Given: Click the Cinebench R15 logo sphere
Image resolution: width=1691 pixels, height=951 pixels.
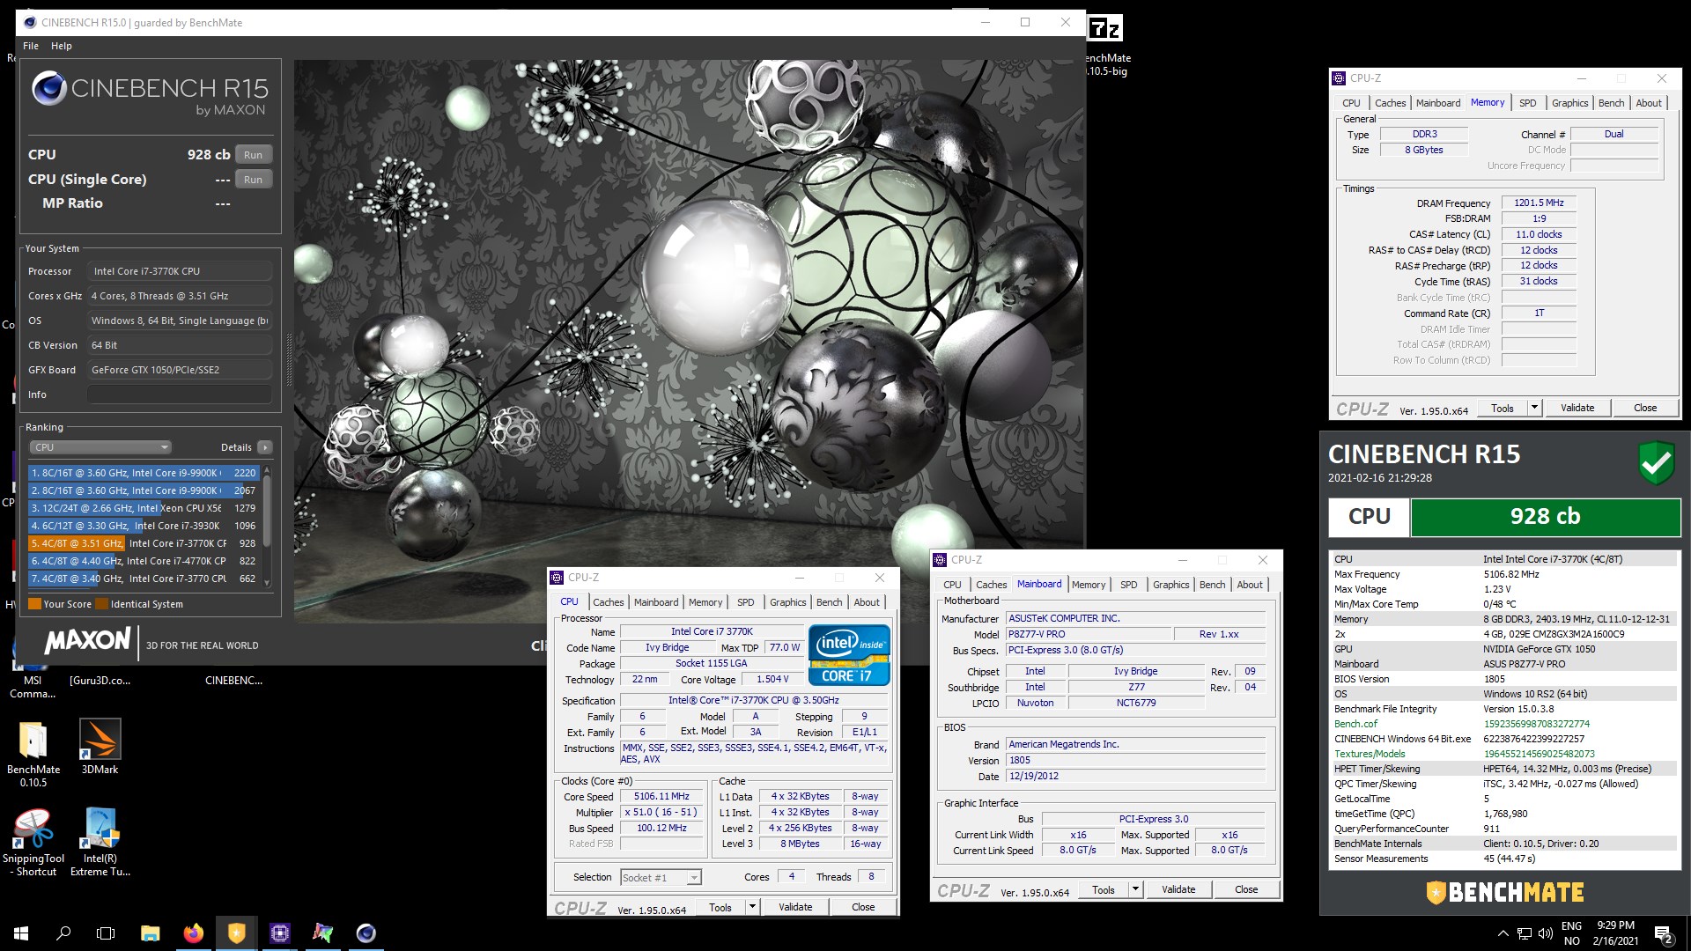Looking at the screenshot, I should coord(49,88).
